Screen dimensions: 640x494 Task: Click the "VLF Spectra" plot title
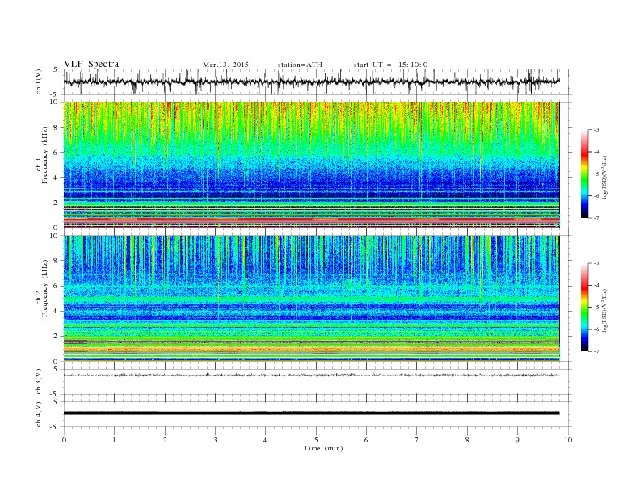pyautogui.click(x=91, y=64)
